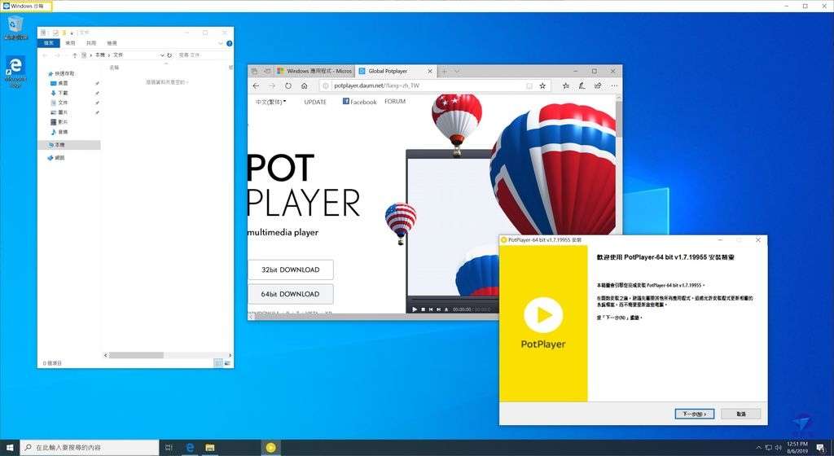Click the File Explorer help icon
Viewport: 834px width, 456px height.
coord(229,44)
